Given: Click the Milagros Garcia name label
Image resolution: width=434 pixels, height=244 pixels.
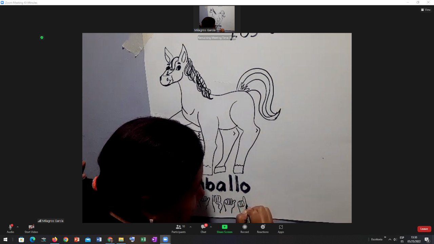Looking at the screenshot, I should [51, 221].
